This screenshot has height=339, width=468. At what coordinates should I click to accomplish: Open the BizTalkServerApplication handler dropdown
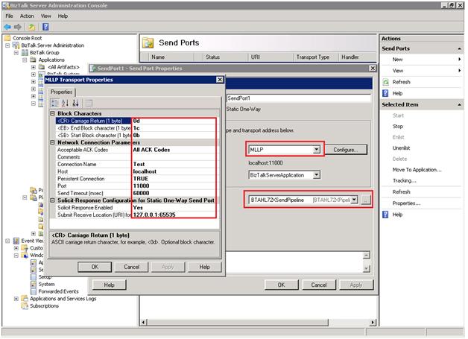click(317, 175)
